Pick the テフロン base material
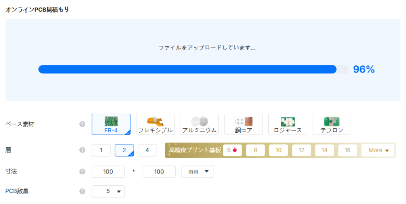Image resolution: width=406 pixels, height=204 pixels. point(331,124)
